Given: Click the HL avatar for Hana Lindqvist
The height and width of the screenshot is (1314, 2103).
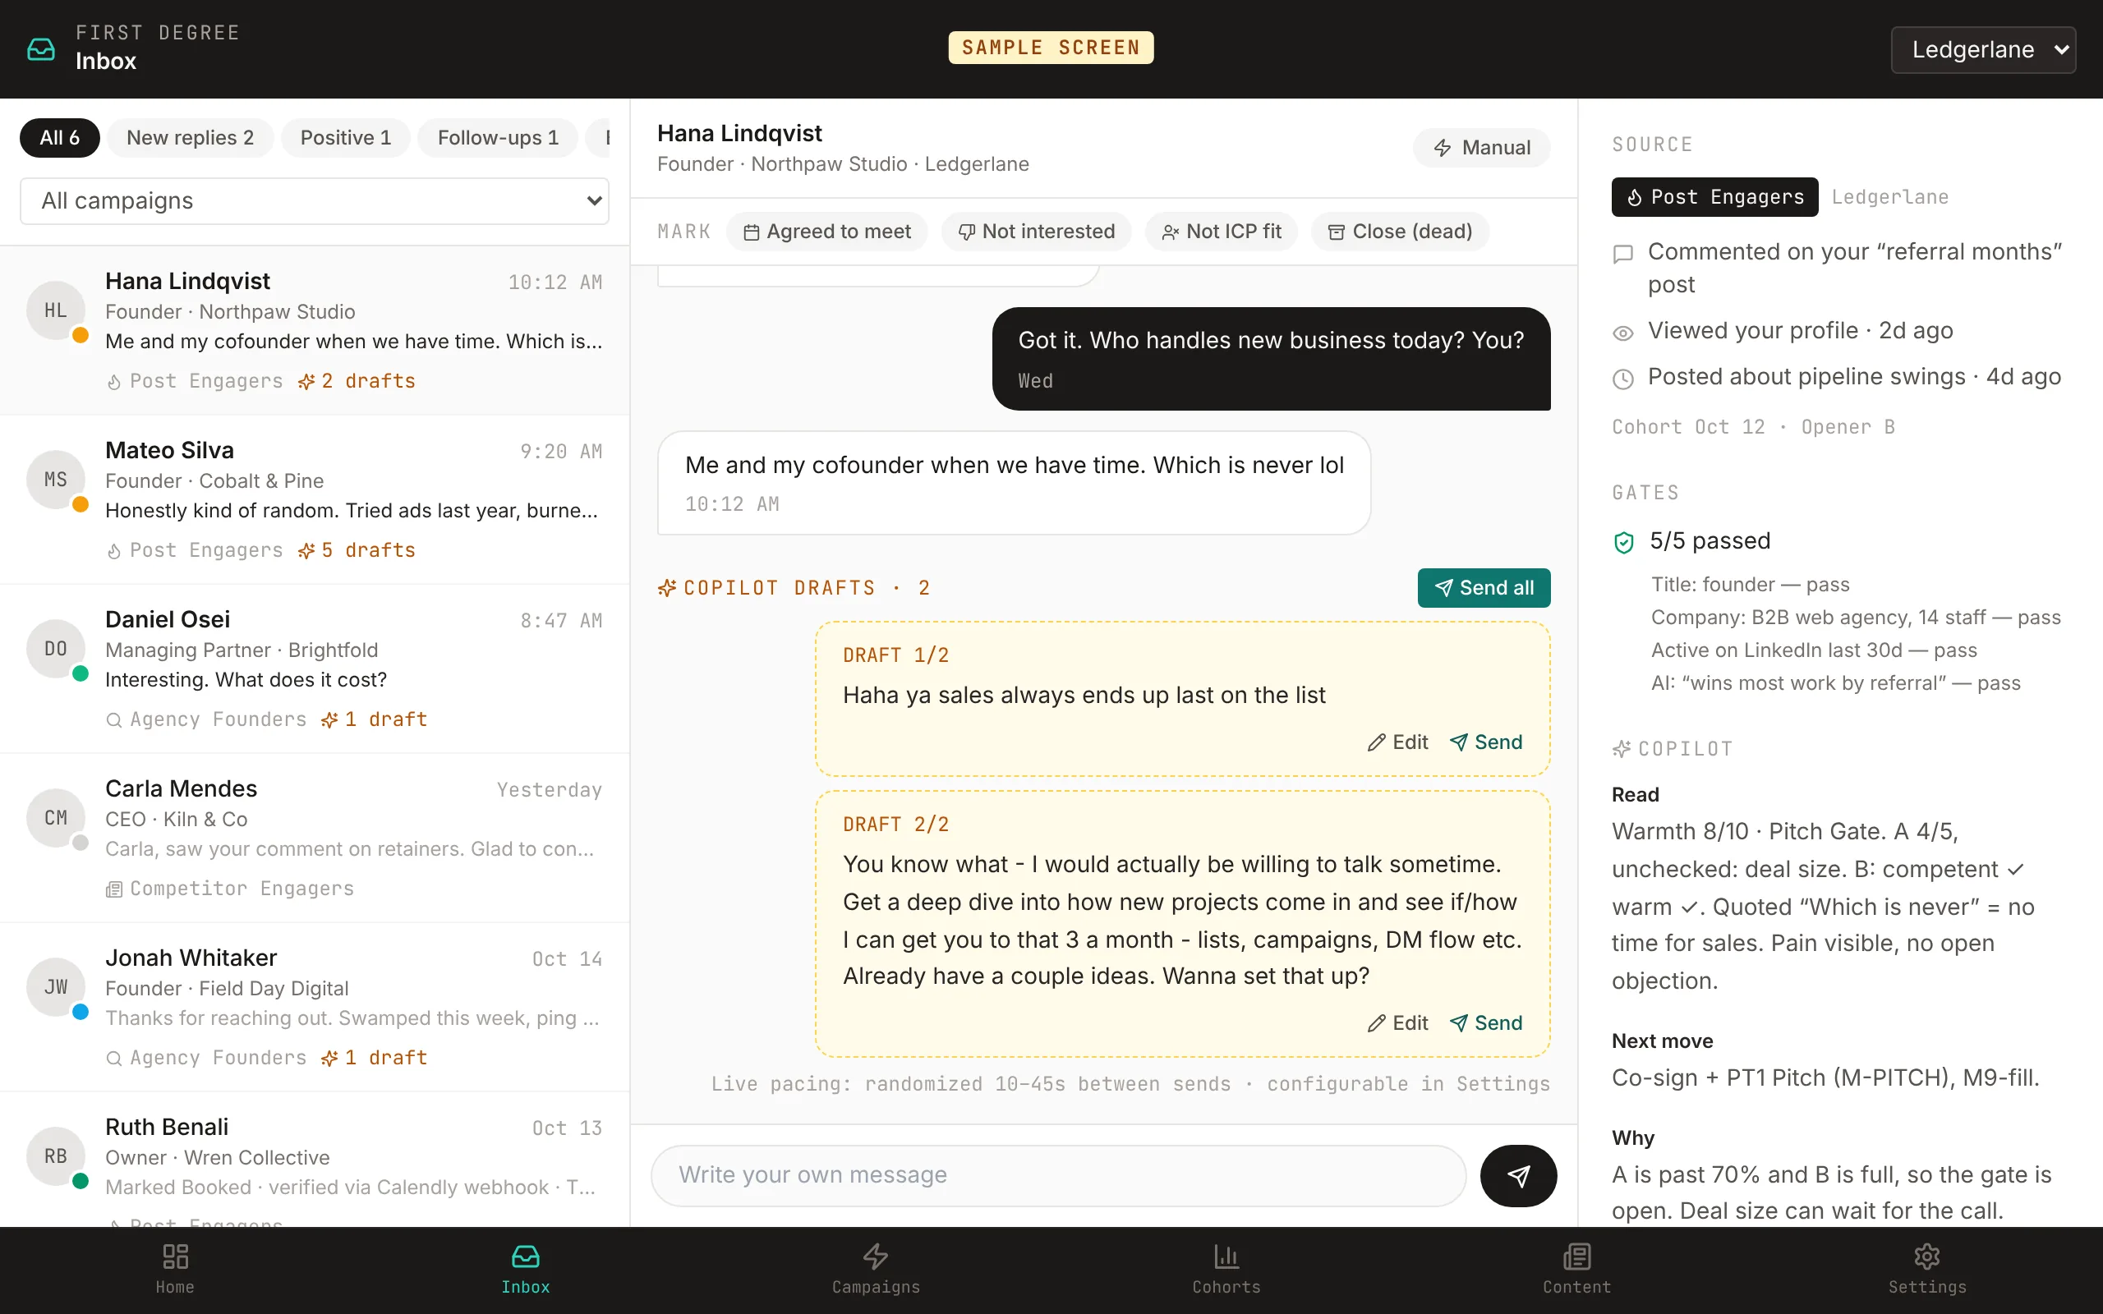Looking at the screenshot, I should pos(56,310).
